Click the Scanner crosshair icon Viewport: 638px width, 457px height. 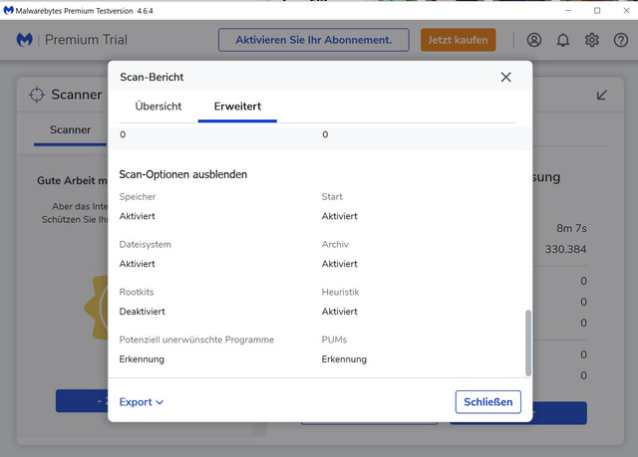pyautogui.click(x=37, y=95)
